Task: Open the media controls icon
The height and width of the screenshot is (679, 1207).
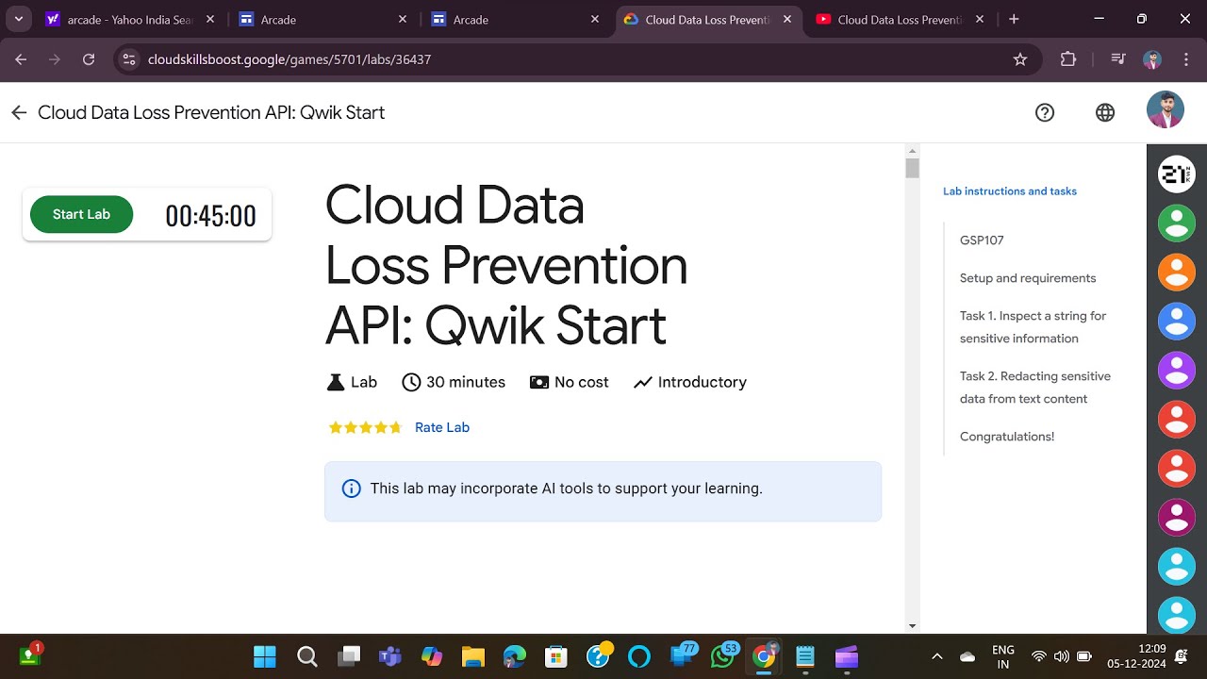Action: coord(1118,59)
